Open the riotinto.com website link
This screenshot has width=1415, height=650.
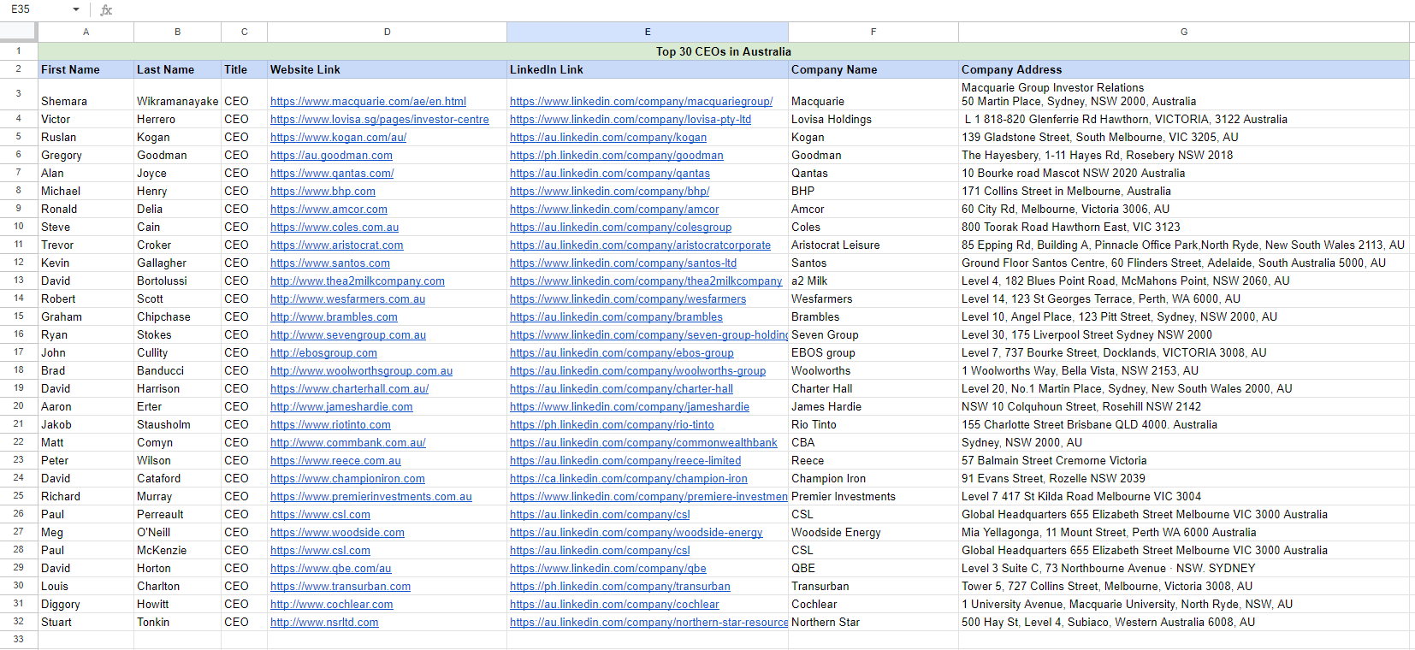coord(330,425)
